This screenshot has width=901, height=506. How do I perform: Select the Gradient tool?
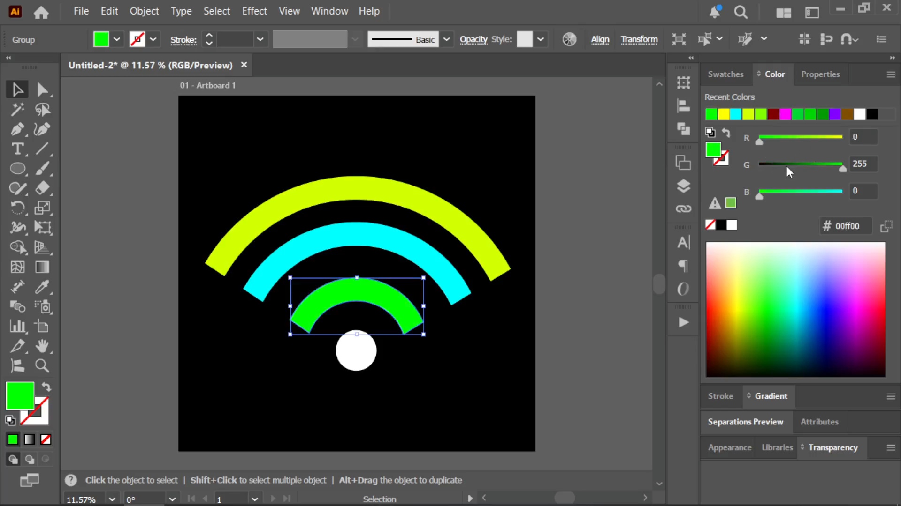point(42,267)
